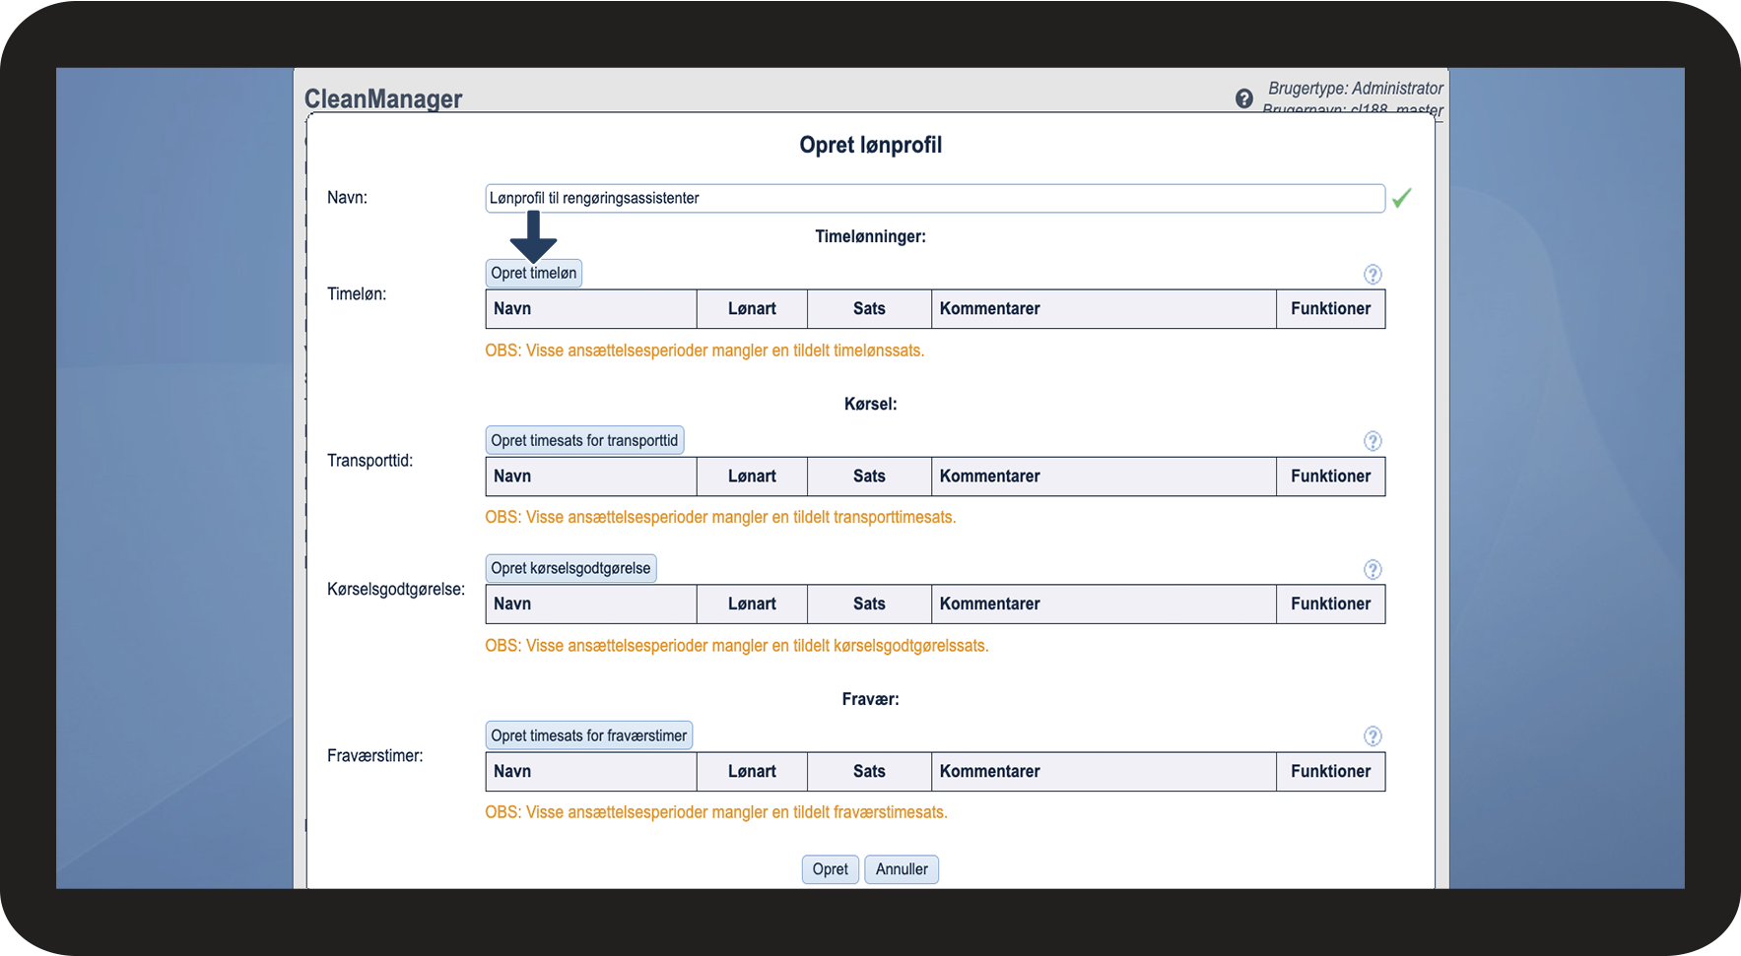Click the Funktioner header in the Timeløn table
The image size is (1741, 956).
pyautogui.click(x=1330, y=309)
